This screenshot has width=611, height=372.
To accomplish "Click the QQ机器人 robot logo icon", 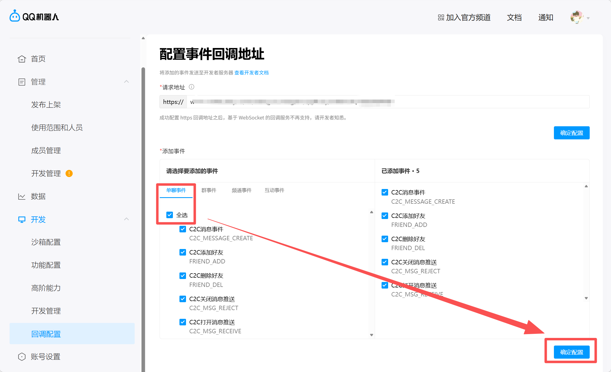I will 15,16.
